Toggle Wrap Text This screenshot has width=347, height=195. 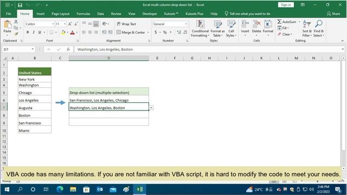click(126, 24)
